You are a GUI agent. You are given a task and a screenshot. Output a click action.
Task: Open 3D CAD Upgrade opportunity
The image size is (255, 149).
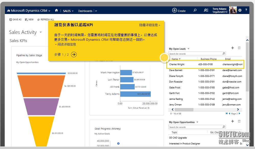pos(178,138)
